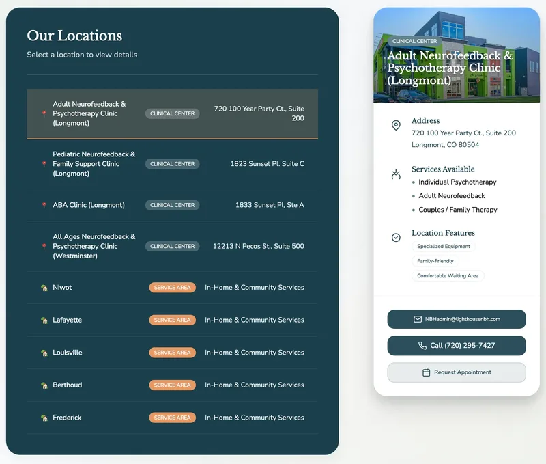Click the SERVICE AREA badge on Frederick row
The width and height of the screenshot is (546, 464).
point(173,418)
